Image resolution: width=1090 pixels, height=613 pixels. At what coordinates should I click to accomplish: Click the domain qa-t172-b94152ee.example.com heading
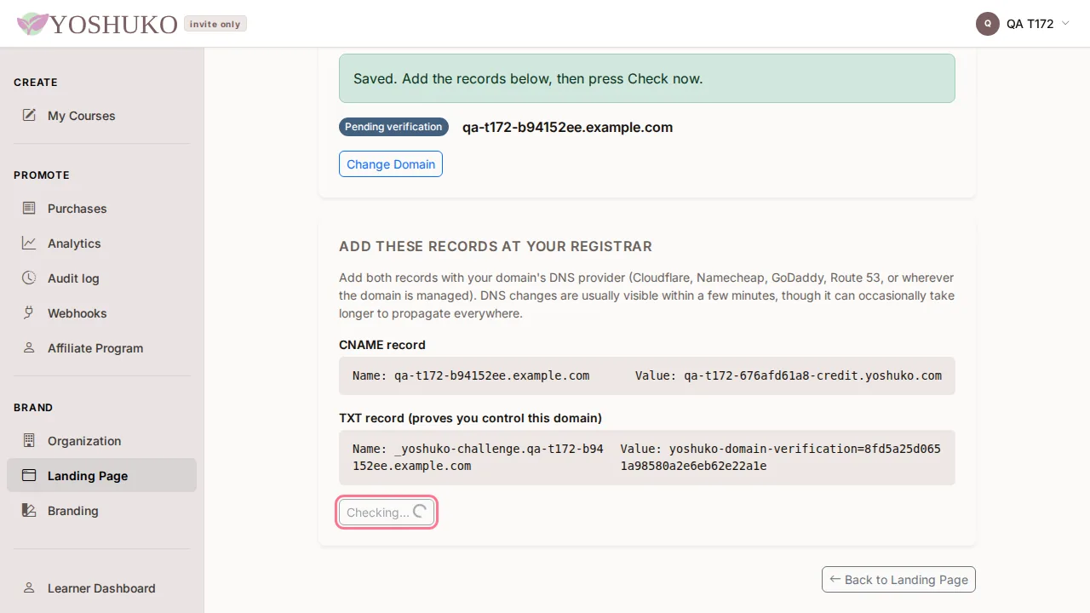click(567, 127)
